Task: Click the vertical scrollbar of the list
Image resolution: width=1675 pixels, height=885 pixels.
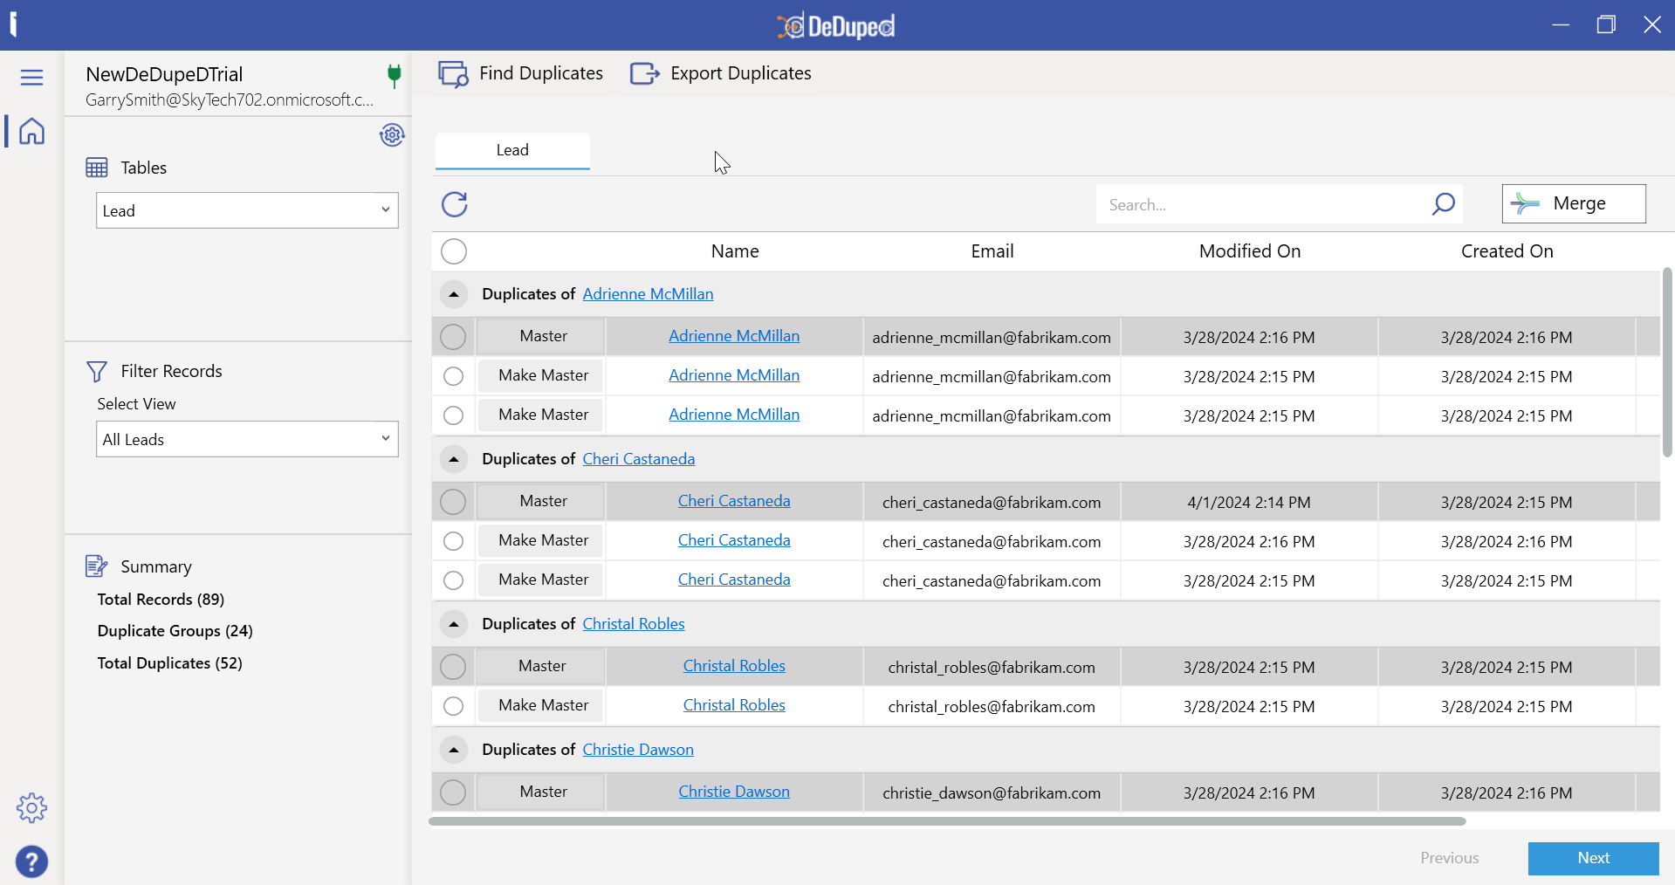Action: click(1667, 362)
